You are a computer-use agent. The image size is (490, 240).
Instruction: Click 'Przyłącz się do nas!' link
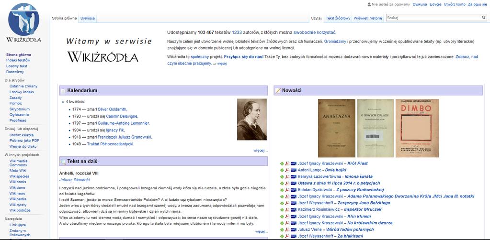click(x=244, y=57)
